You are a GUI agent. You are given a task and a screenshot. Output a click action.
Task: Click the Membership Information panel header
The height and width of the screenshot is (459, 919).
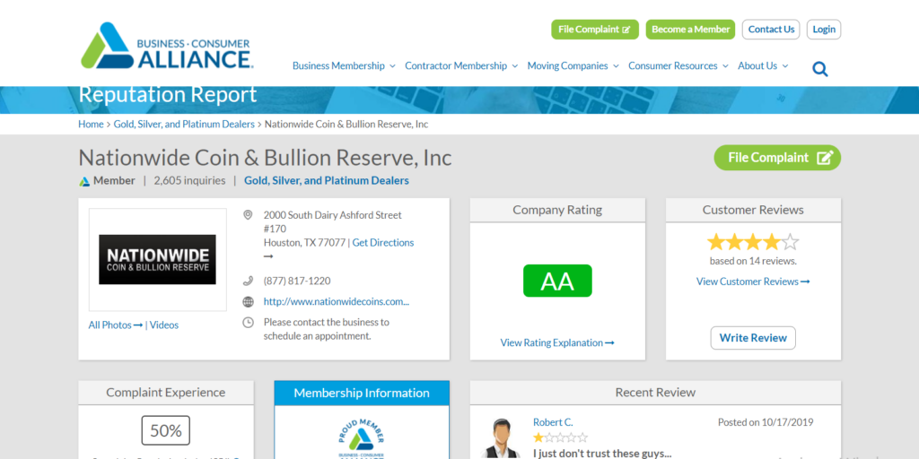click(x=362, y=393)
